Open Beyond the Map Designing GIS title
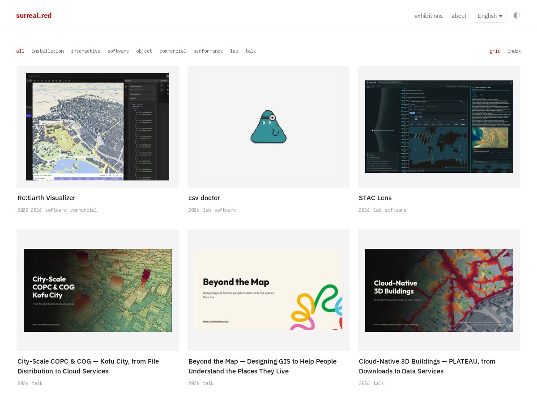The height and width of the screenshot is (402, 537). click(x=262, y=366)
